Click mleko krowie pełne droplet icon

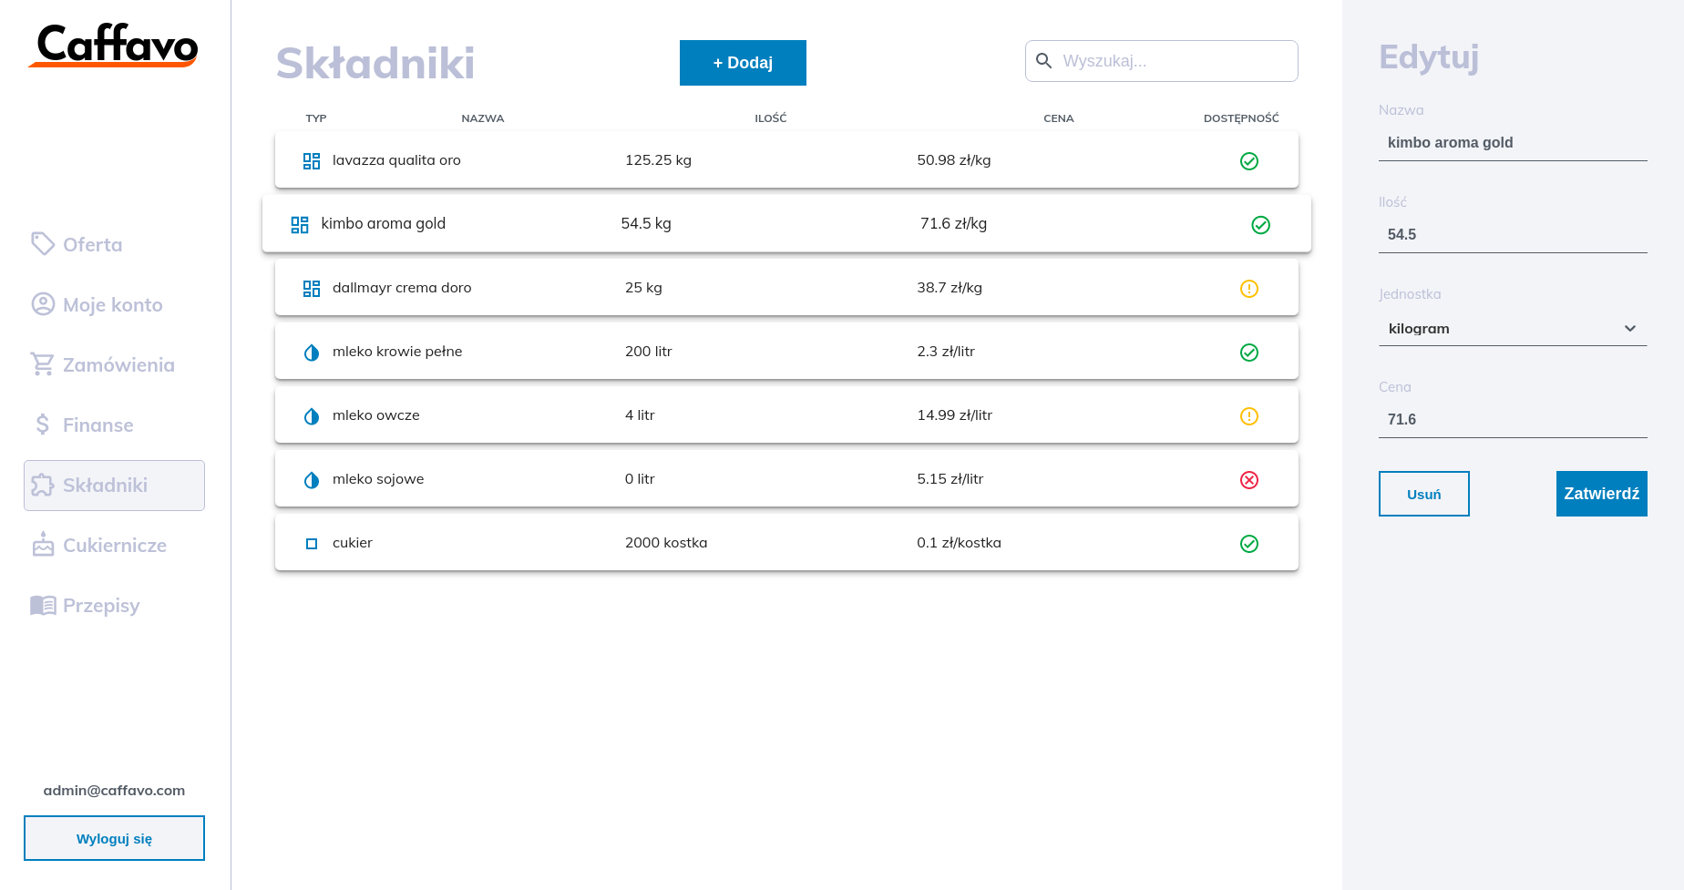click(x=312, y=353)
